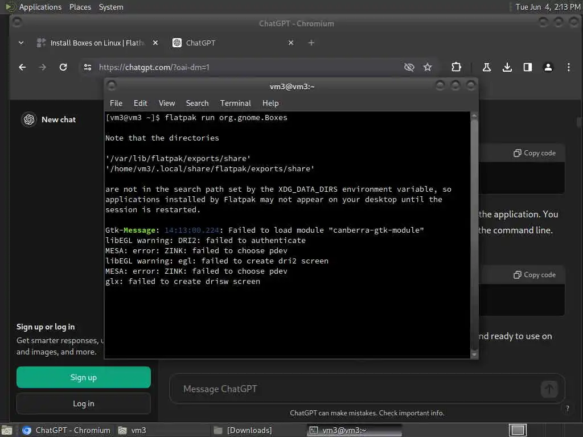Reload the ChatGPT page
This screenshot has width=583, height=437.
(x=63, y=67)
